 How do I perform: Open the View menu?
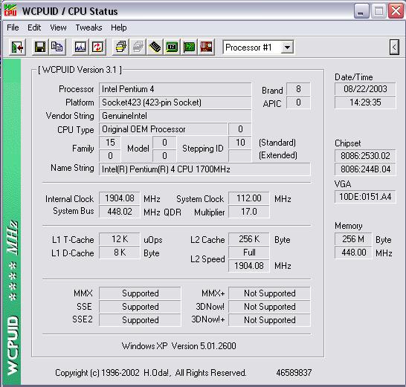pos(58,27)
